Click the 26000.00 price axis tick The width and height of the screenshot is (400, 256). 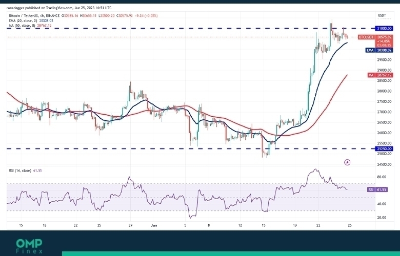[384, 133]
